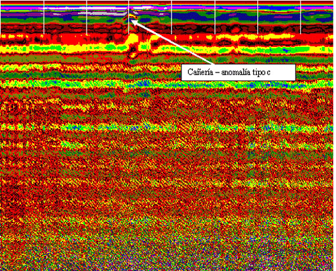Click the word 'Cañería' in the annotation
This screenshot has height=271, width=336.
pos(200,72)
